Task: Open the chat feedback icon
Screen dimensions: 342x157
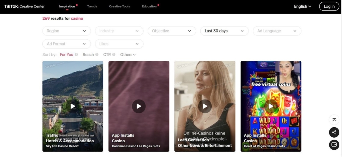Action: tap(334, 145)
